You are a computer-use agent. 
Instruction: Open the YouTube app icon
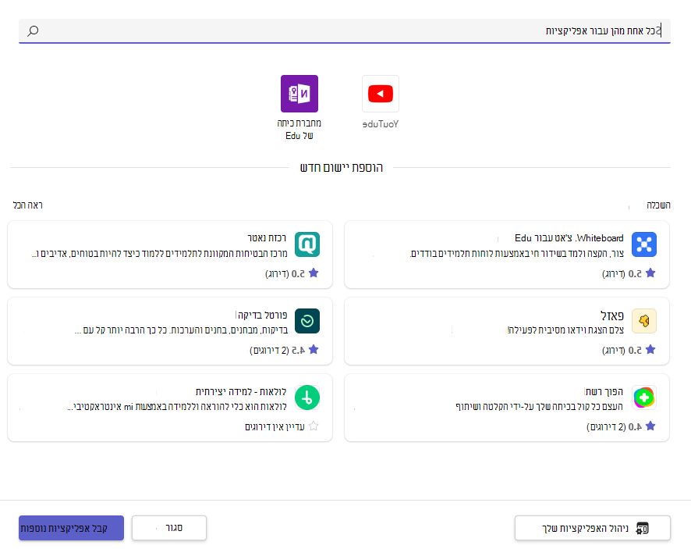(381, 94)
